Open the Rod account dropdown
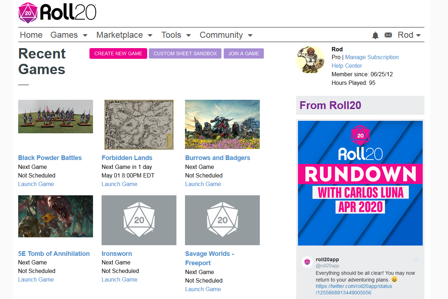This screenshot has width=448, height=299. [409, 35]
